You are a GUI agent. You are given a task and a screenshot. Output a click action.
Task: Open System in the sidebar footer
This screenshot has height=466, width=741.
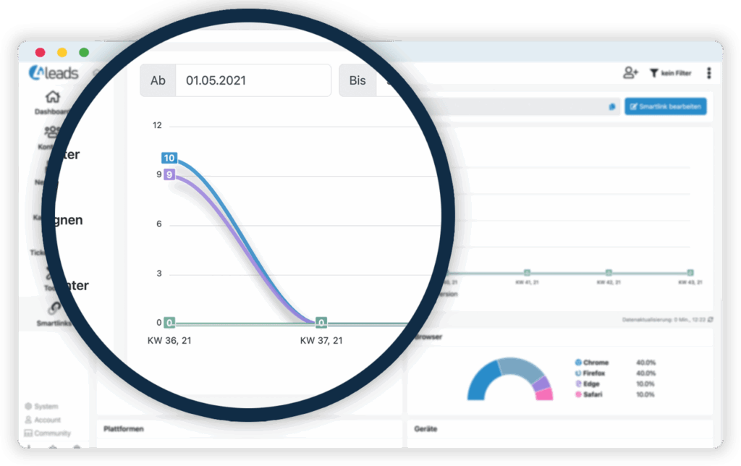pyautogui.click(x=42, y=407)
